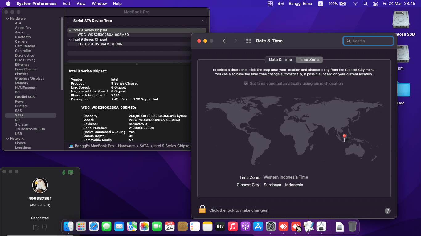Click System Preferences gear in the Dock
The image size is (421, 236).
271,227
